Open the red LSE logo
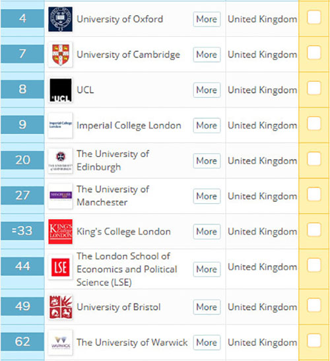This screenshot has height=361, width=330. (x=60, y=267)
